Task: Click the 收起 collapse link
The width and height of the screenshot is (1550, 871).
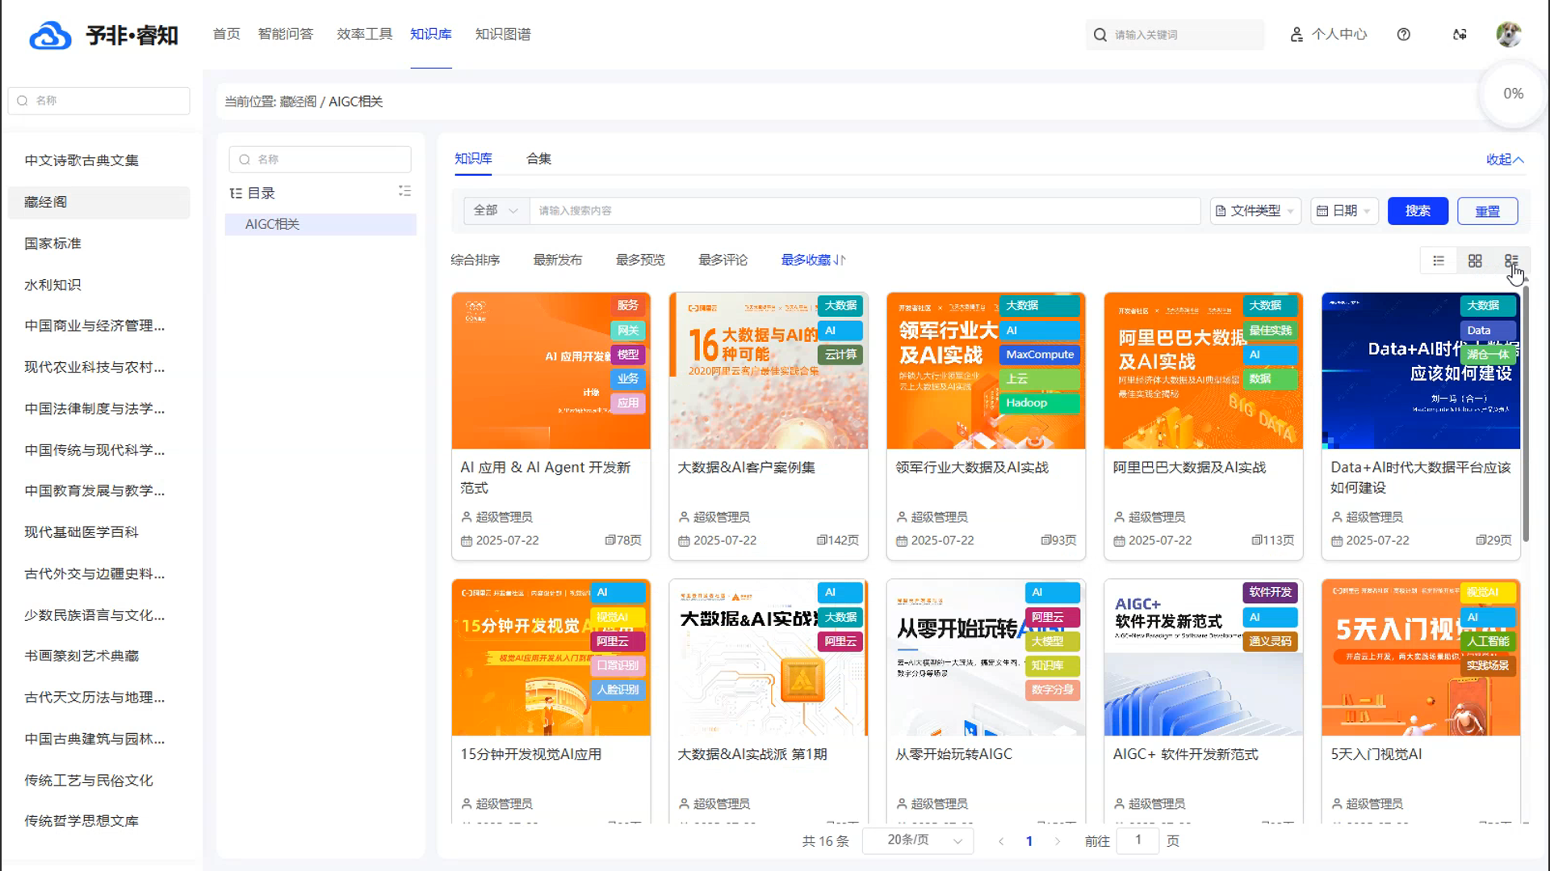Action: coord(1505,160)
